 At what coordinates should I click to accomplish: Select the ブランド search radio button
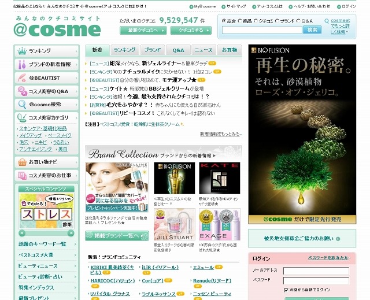click(277, 21)
